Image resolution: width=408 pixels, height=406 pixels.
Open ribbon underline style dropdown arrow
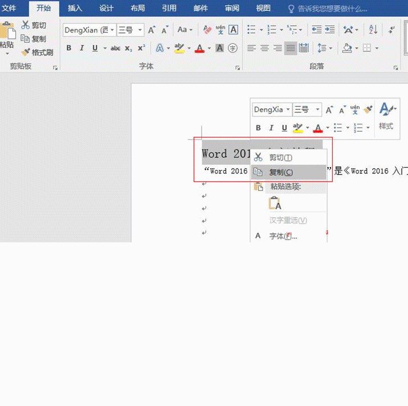(105, 48)
